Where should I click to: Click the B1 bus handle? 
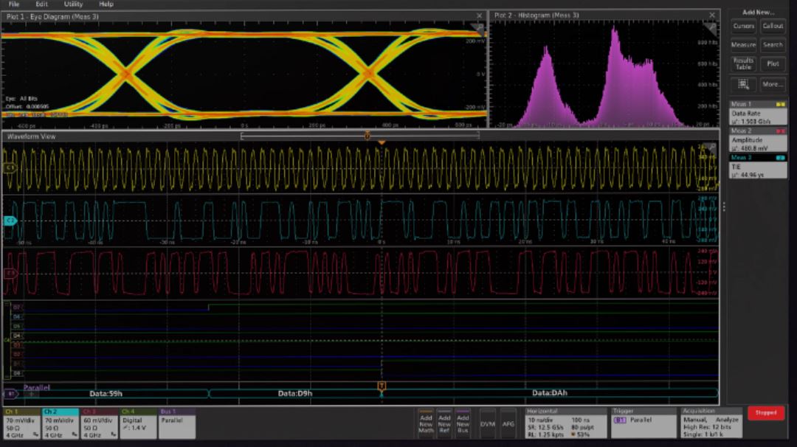click(10, 394)
